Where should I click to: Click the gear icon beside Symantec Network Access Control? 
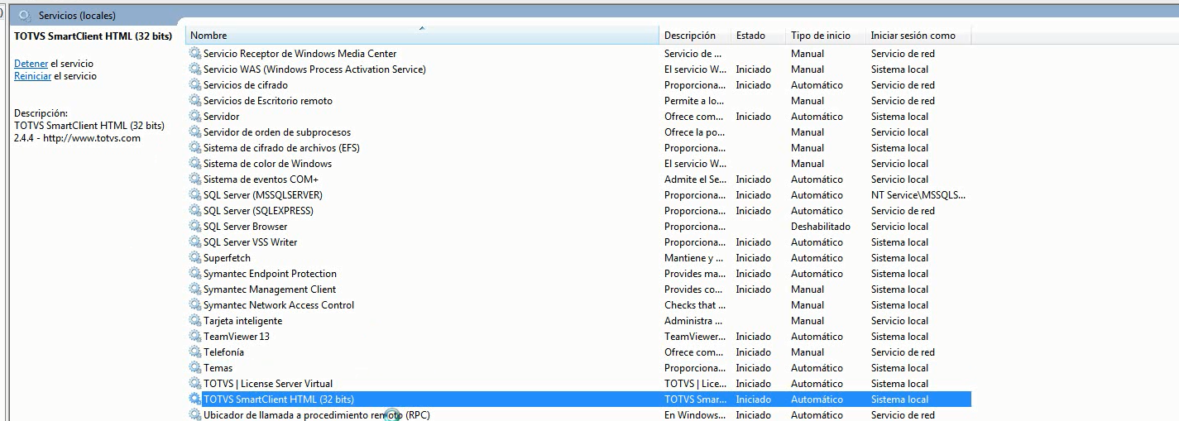[195, 305]
